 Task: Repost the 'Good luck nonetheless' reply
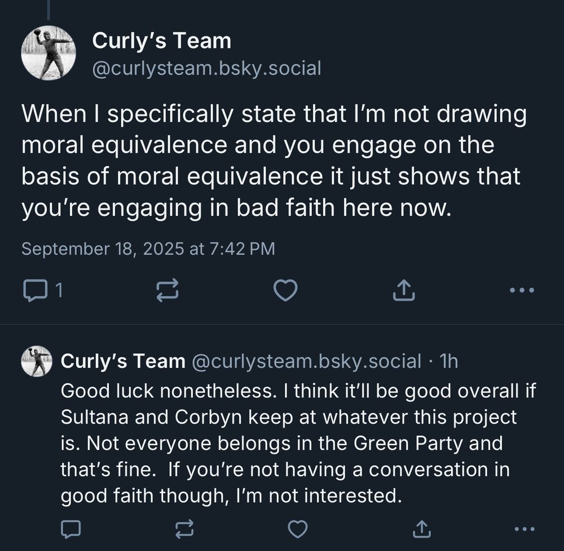184,528
